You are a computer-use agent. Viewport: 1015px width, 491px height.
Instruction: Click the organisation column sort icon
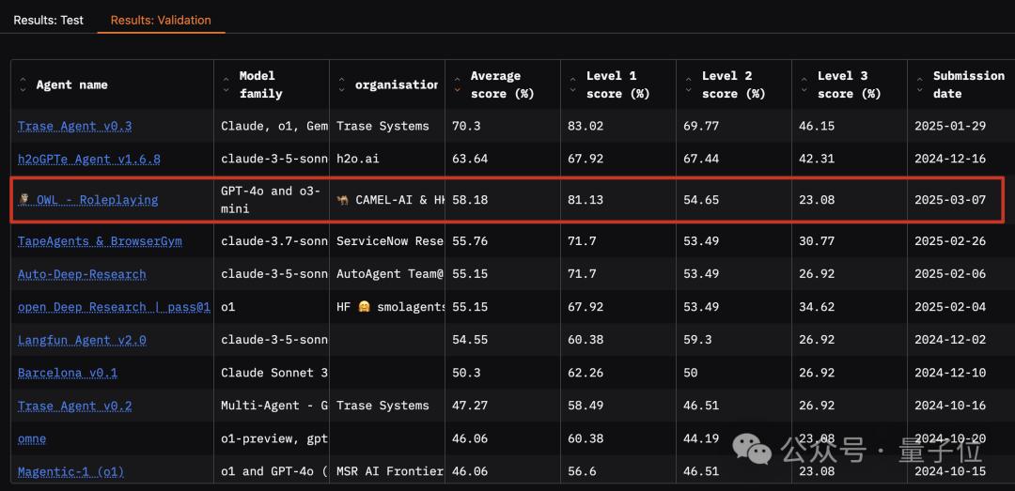click(x=342, y=85)
